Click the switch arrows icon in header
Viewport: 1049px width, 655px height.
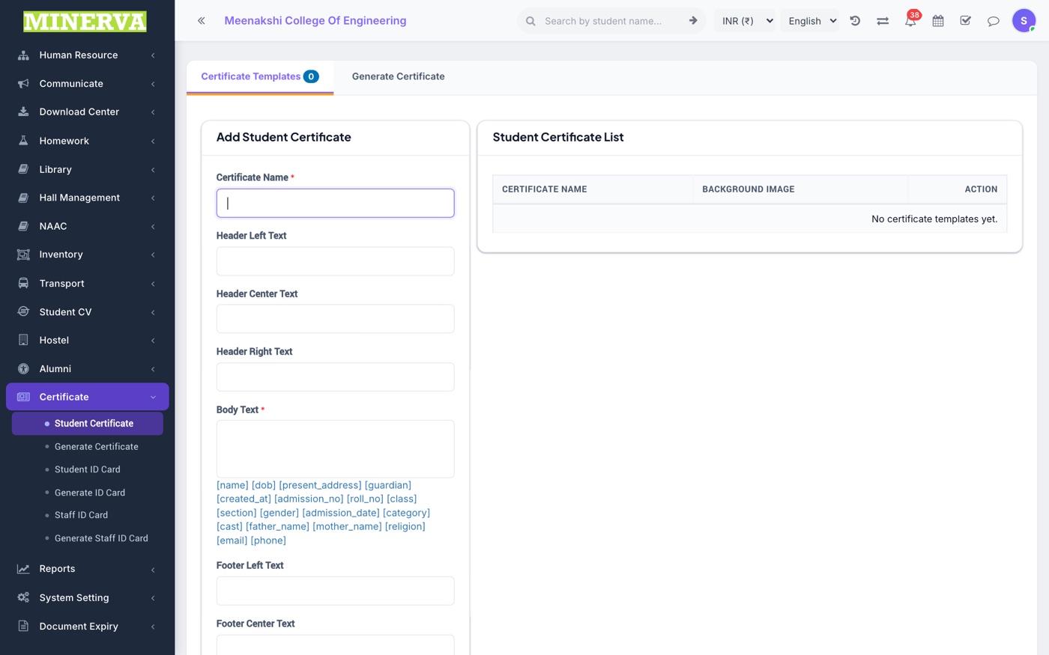coord(883,21)
